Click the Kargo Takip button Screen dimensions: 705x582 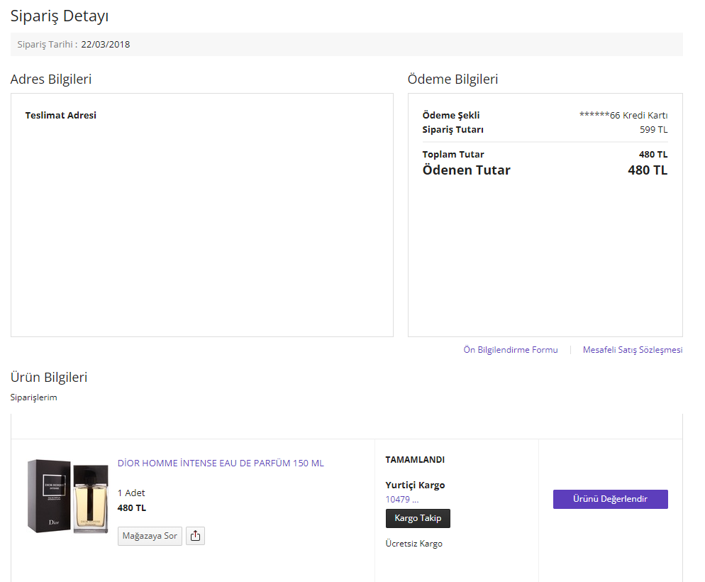[418, 518]
